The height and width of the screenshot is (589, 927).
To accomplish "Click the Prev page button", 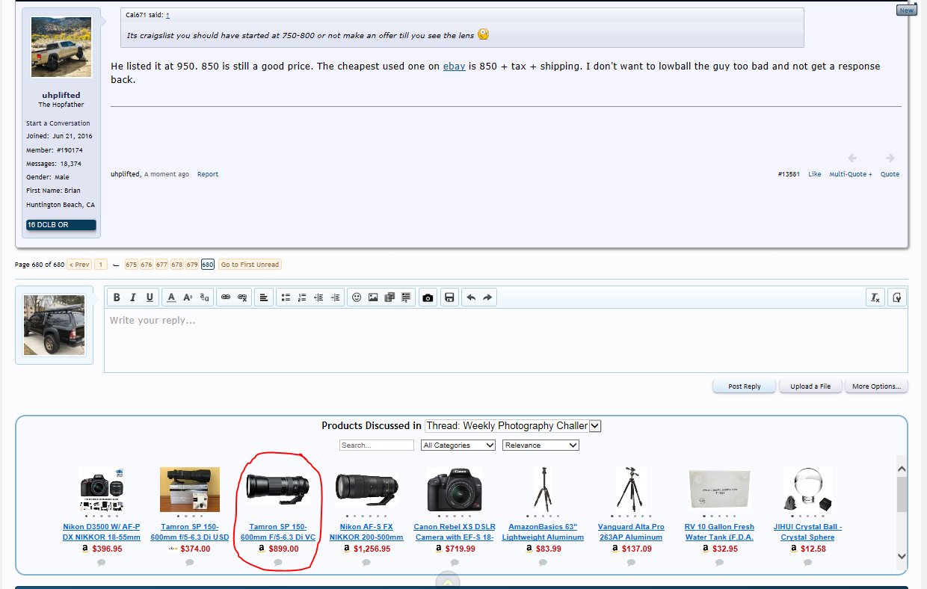I will (x=79, y=265).
